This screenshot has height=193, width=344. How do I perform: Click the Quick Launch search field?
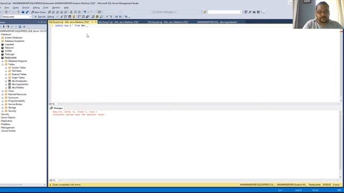click(290, 2)
